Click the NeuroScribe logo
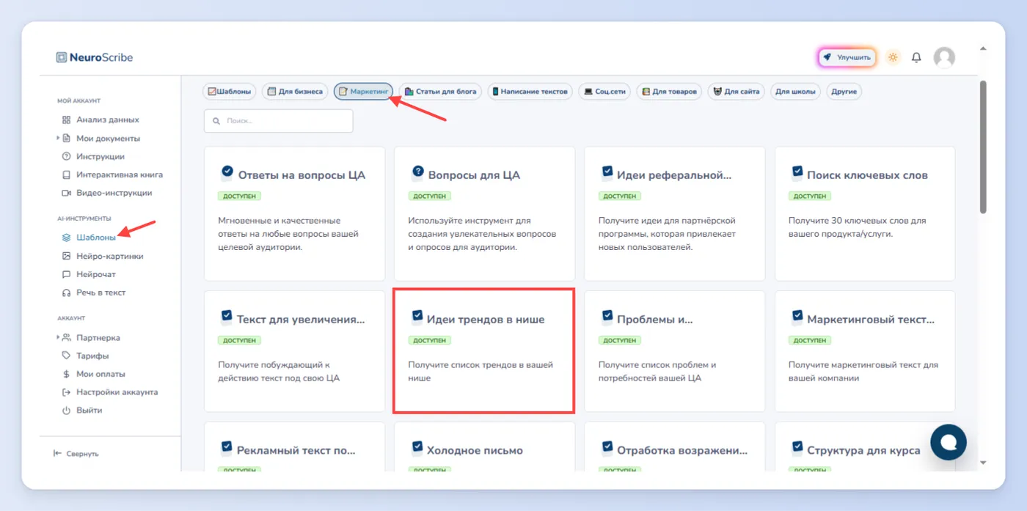The width and height of the screenshot is (1027, 511). coord(95,57)
